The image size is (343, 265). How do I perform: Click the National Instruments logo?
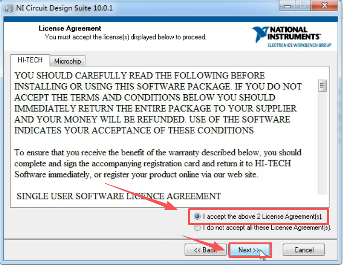coord(292,37)
